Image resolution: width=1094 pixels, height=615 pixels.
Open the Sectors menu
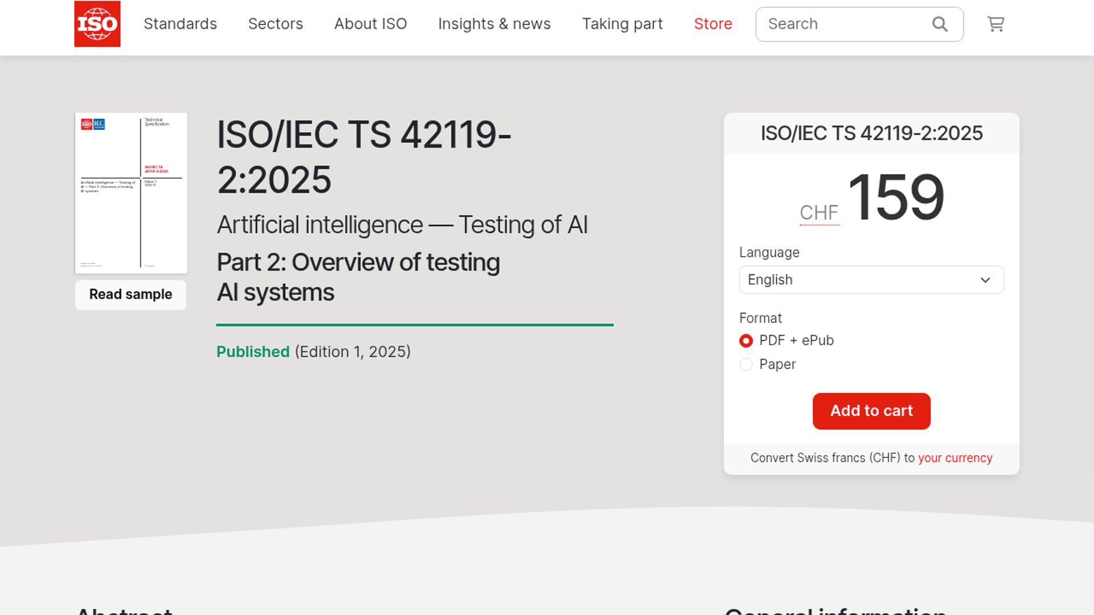pos(275,24)
